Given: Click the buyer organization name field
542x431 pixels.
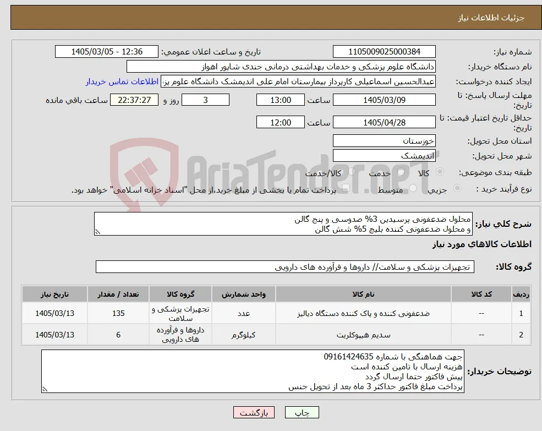Looking at the screenshot, I should (x=281, y=67).
